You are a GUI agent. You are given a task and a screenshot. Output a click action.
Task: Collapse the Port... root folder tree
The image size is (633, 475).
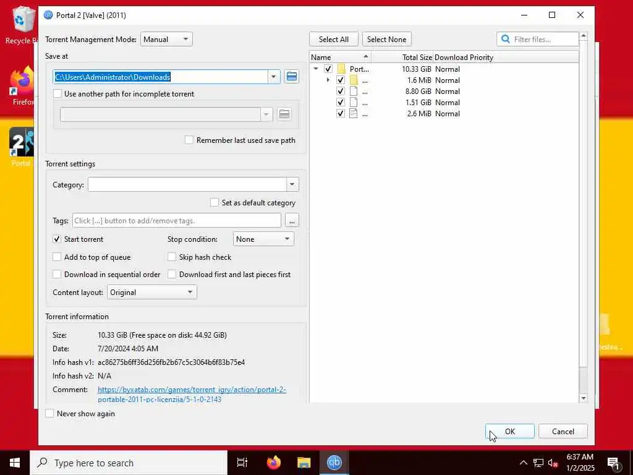[316, 69]
